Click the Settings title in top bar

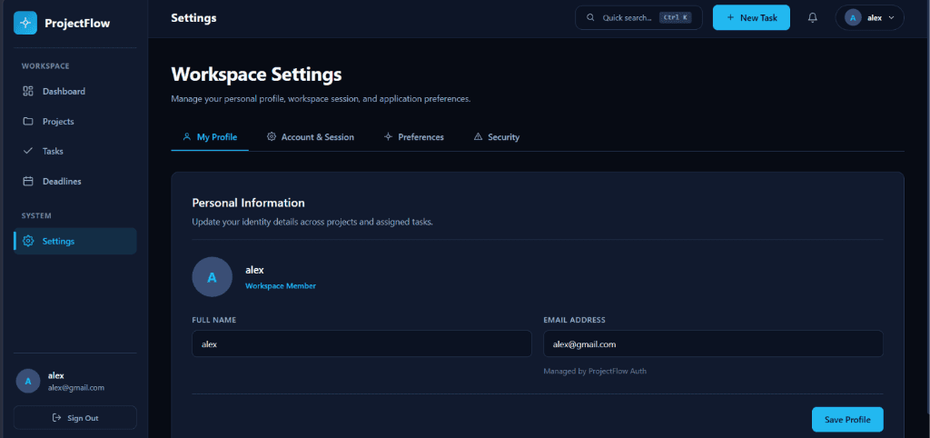[194, 18]
